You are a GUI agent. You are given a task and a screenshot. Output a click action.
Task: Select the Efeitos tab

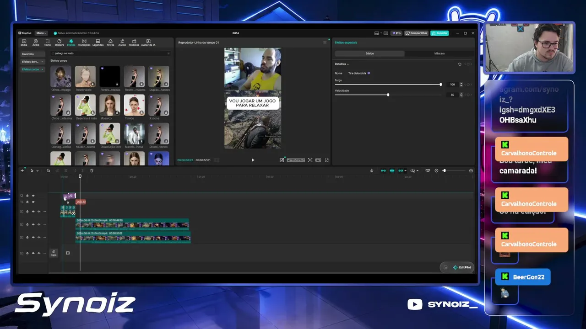click(71, 42)
